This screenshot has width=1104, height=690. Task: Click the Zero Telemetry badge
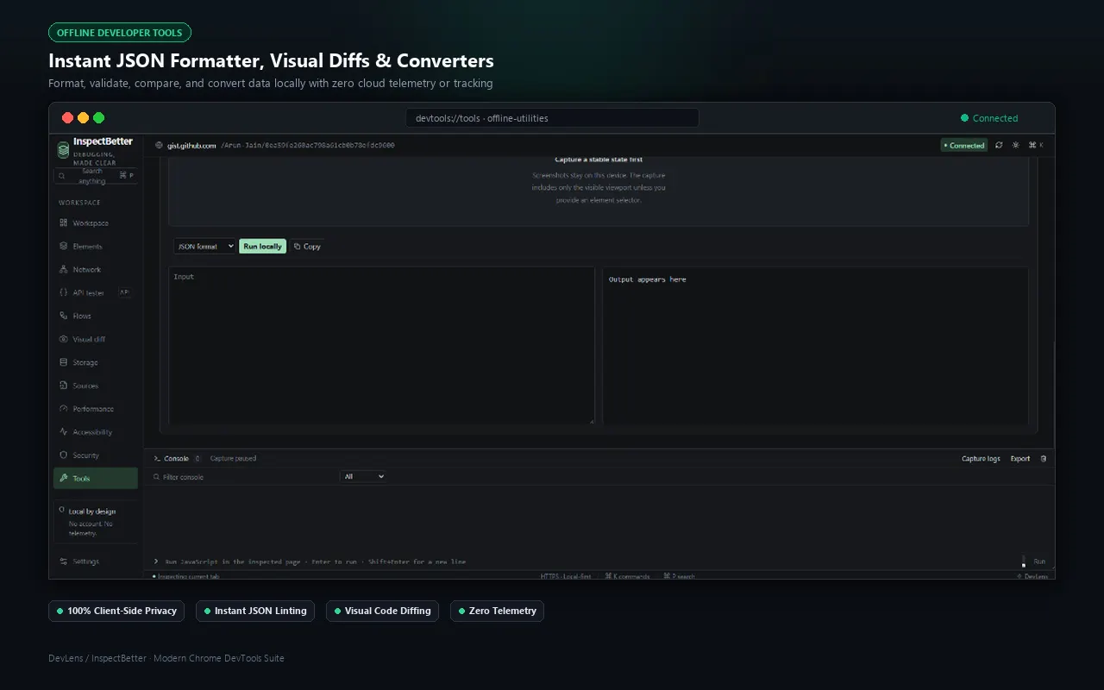[497, 611]
